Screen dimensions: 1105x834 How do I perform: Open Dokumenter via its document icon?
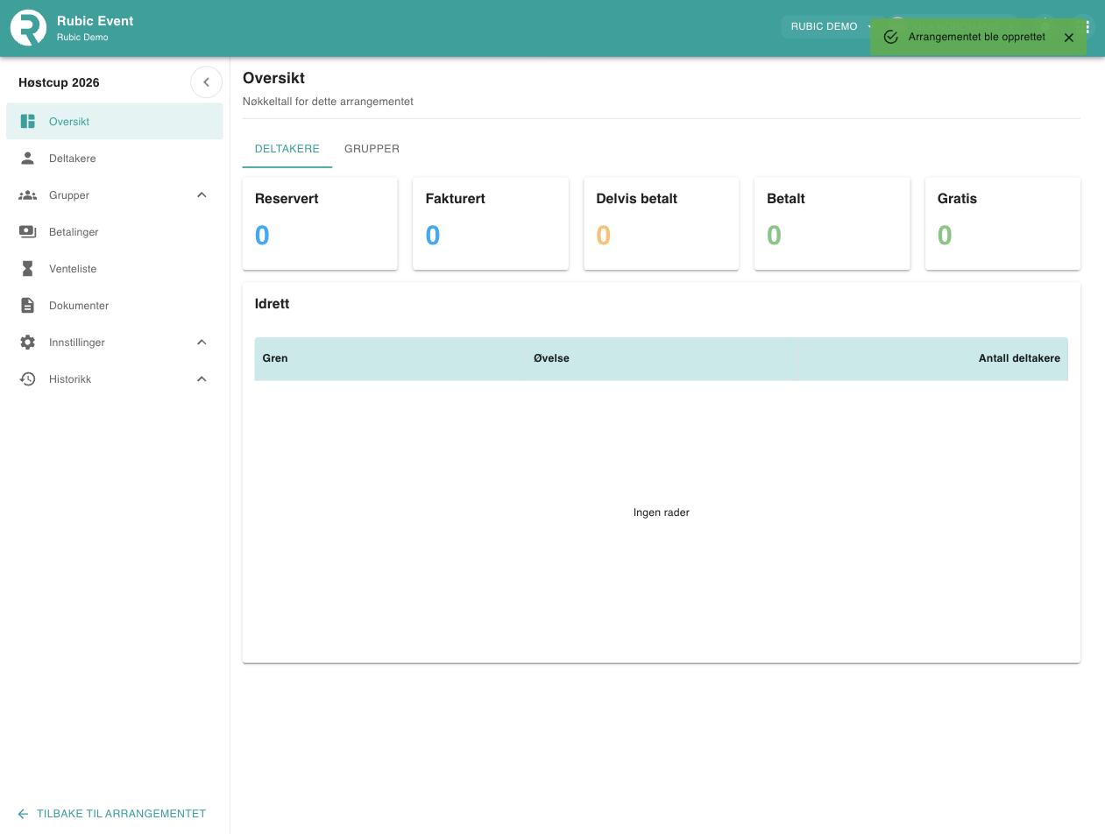point(28,306)
